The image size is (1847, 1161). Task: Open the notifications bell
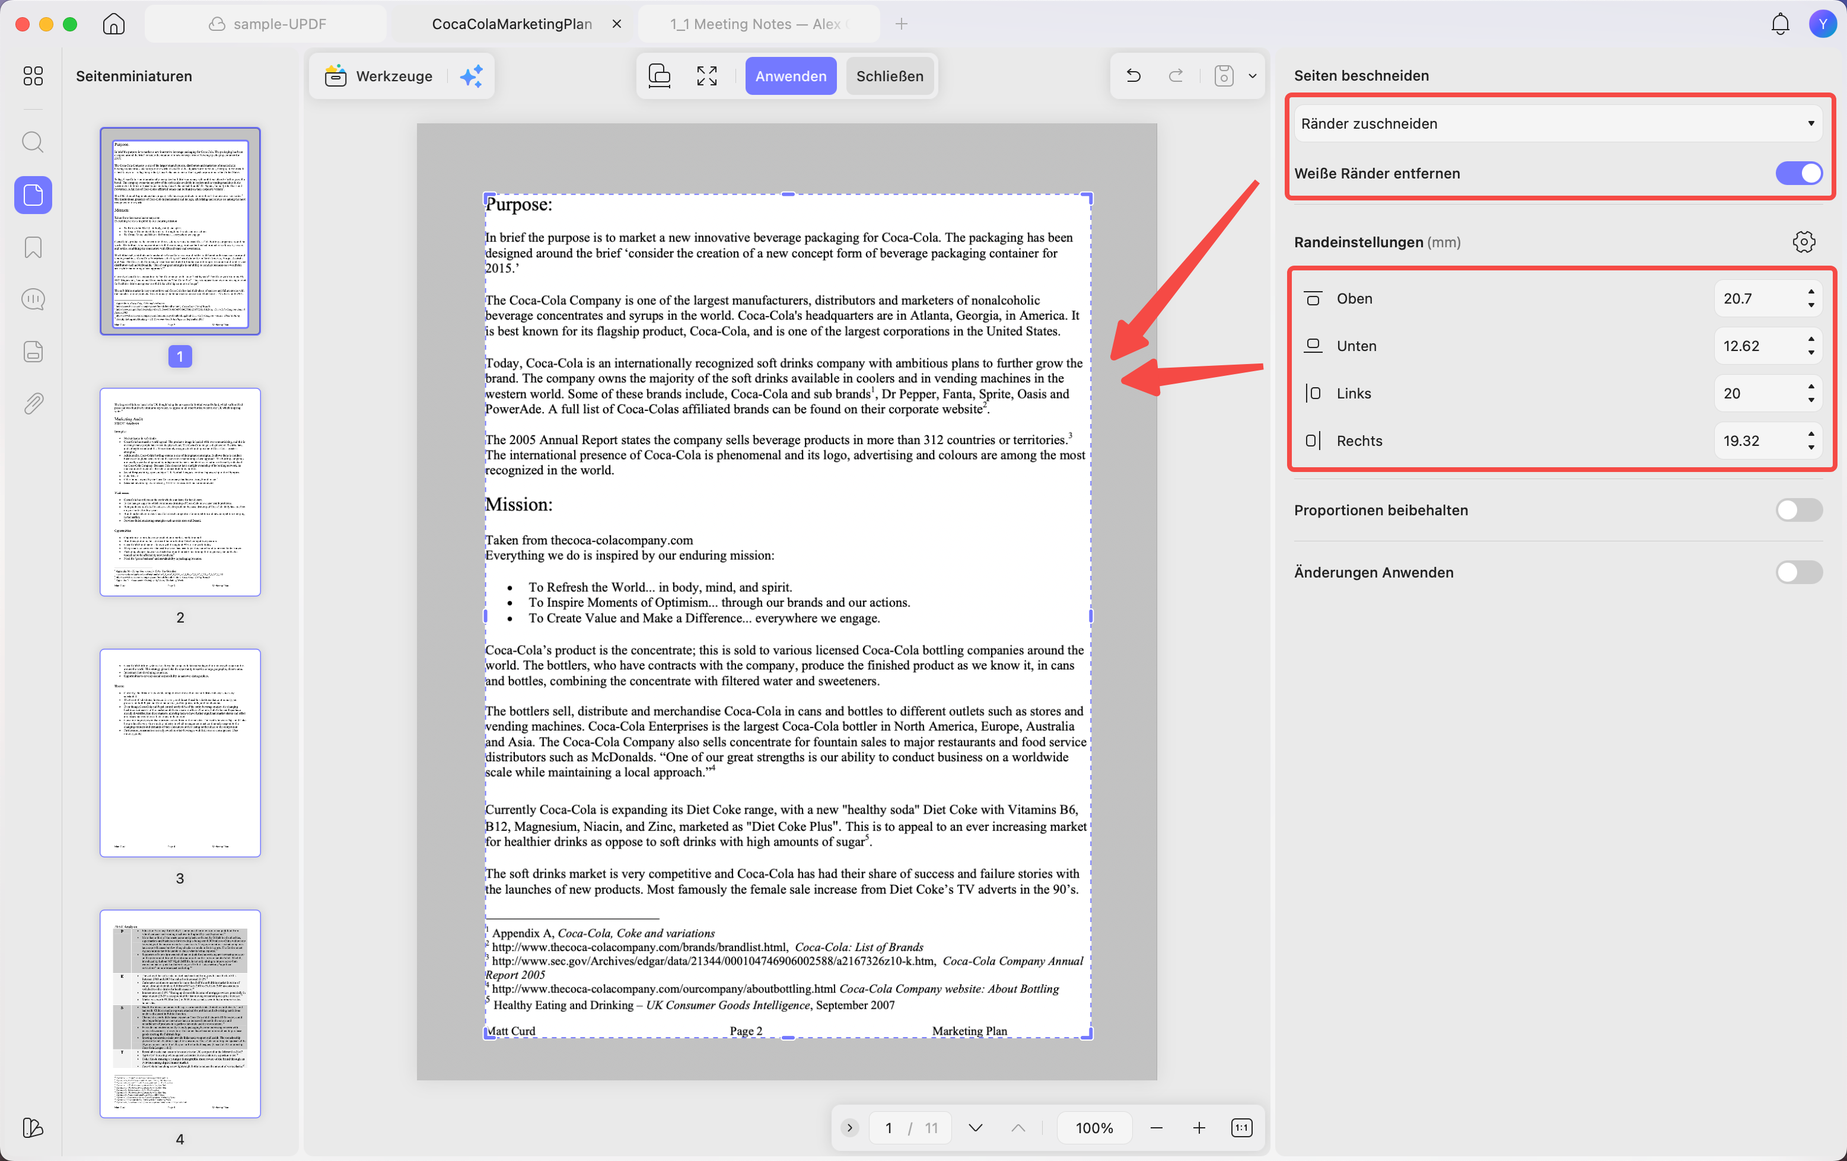pos(1780,24)
